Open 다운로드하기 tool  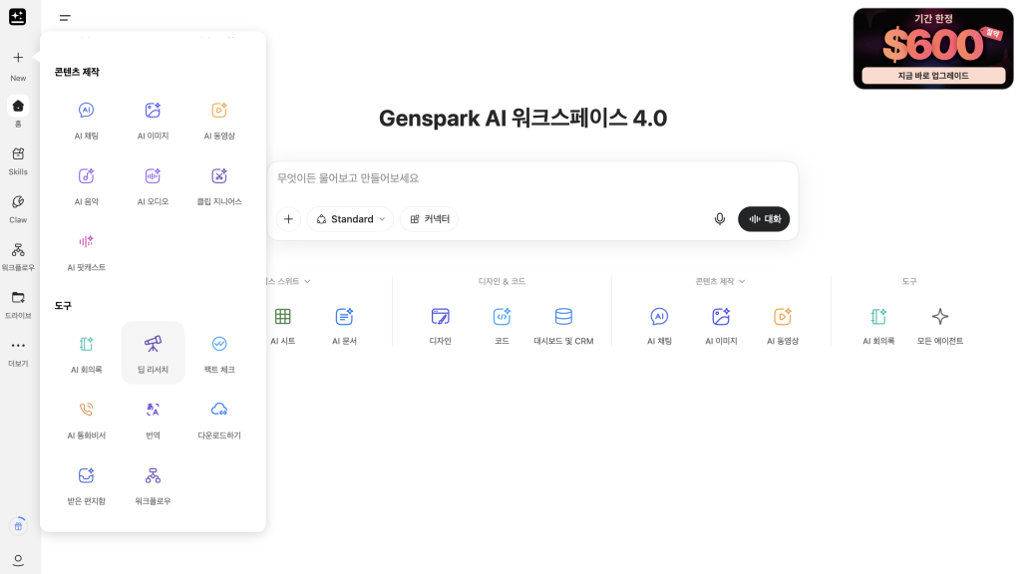point(218,420)
